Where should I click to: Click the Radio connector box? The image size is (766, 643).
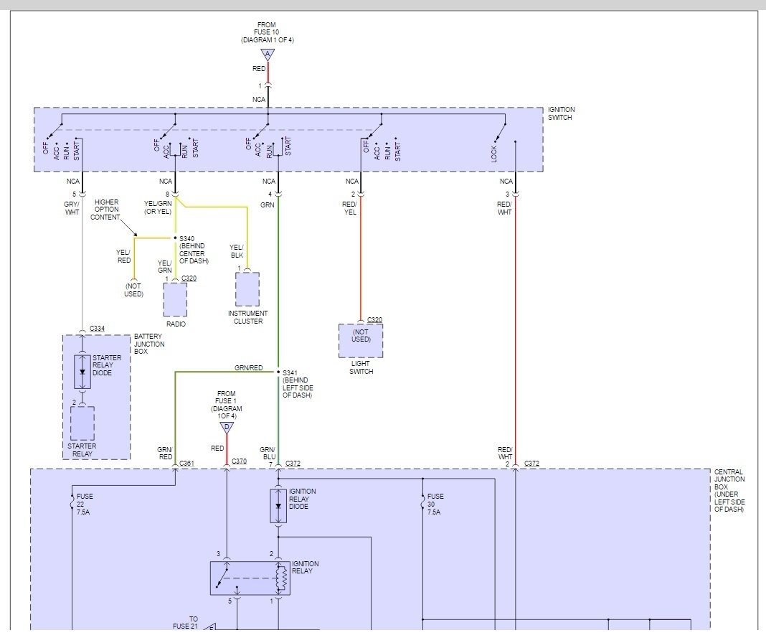click(175, 299)
